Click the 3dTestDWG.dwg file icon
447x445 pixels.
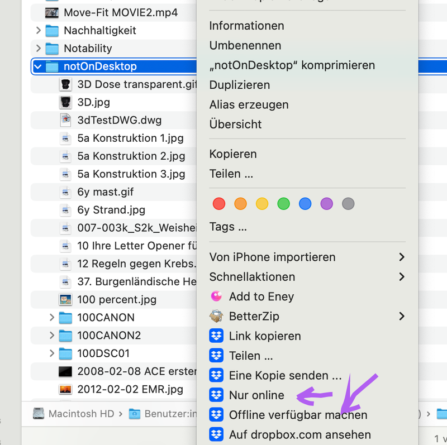[x=65, y=120]
